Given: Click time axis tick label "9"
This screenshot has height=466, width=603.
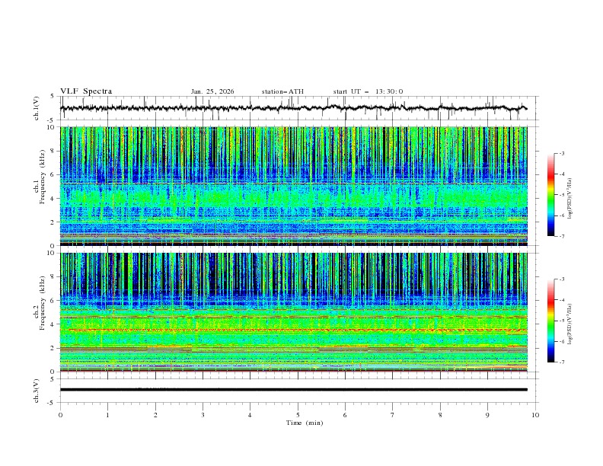Looking at the screenshot, I should [x=487, y=415].
